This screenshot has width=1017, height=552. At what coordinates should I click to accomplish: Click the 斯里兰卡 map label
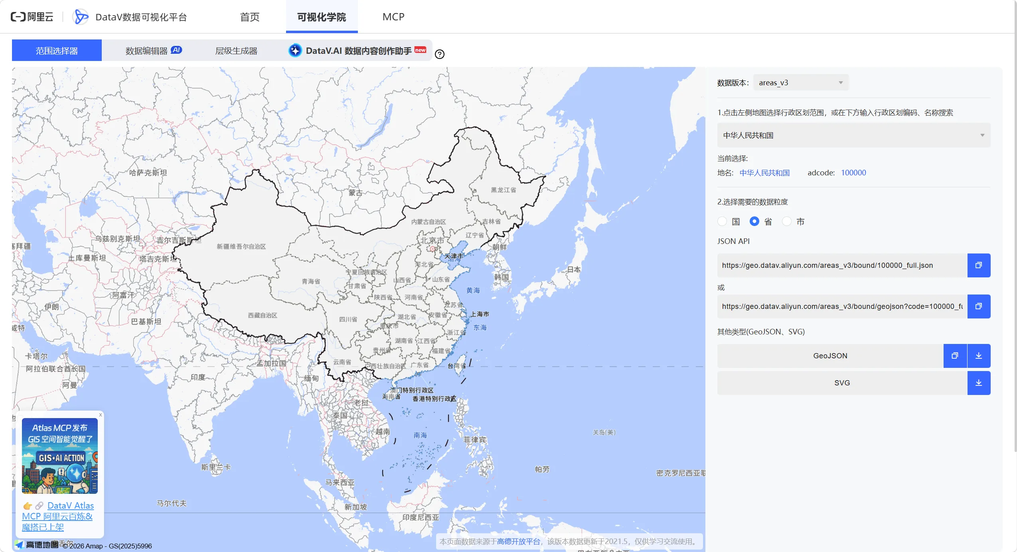[216, 467]
